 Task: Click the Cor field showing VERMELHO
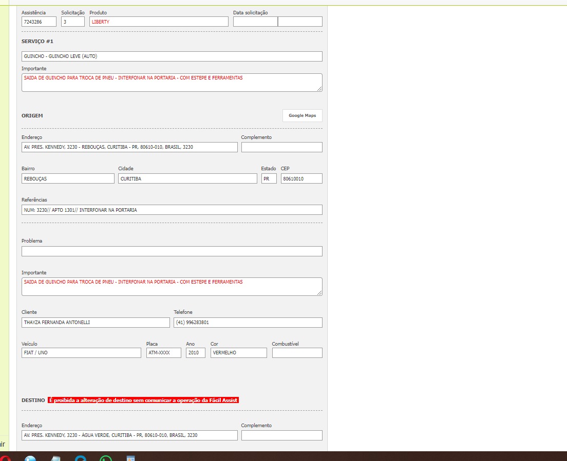239,353
